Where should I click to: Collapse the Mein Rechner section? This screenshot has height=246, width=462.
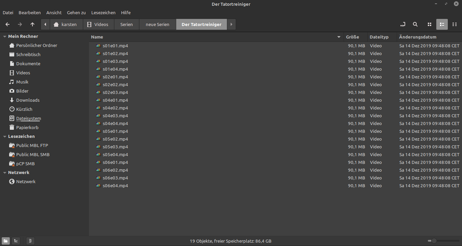[x=5, y=36]
